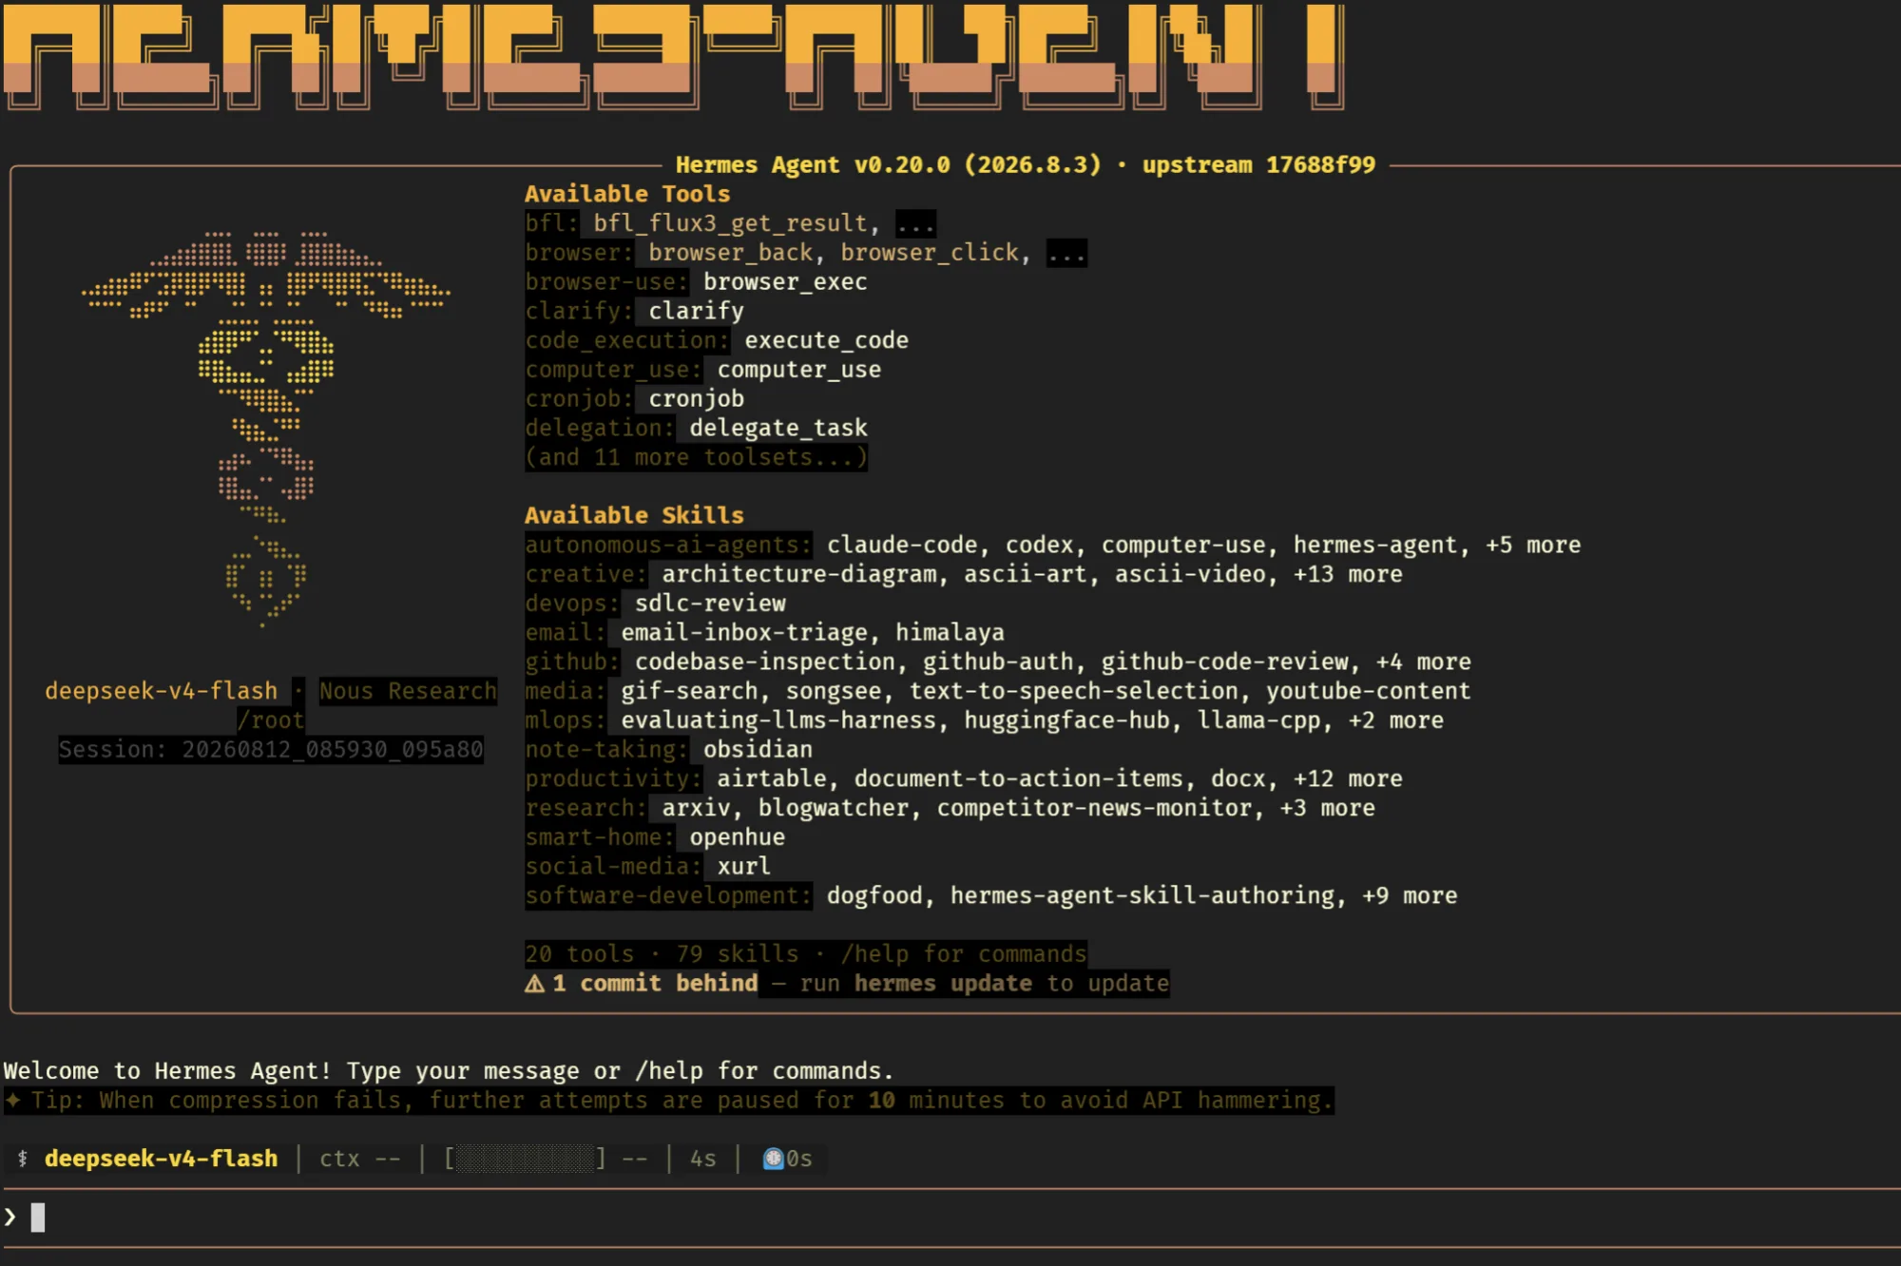The height and width of the screenshot is (1266, 1901).
Task: Click the 'architecture-diagram' skill
Action: click(x=798, y=574)
